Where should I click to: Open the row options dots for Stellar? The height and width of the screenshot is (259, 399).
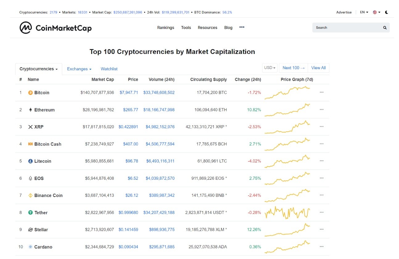point(322,229)
